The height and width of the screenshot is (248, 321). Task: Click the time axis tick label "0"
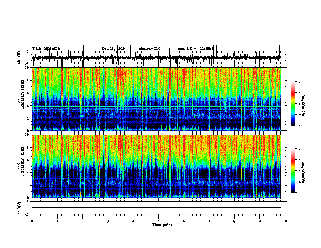click(x=32, y=221)
